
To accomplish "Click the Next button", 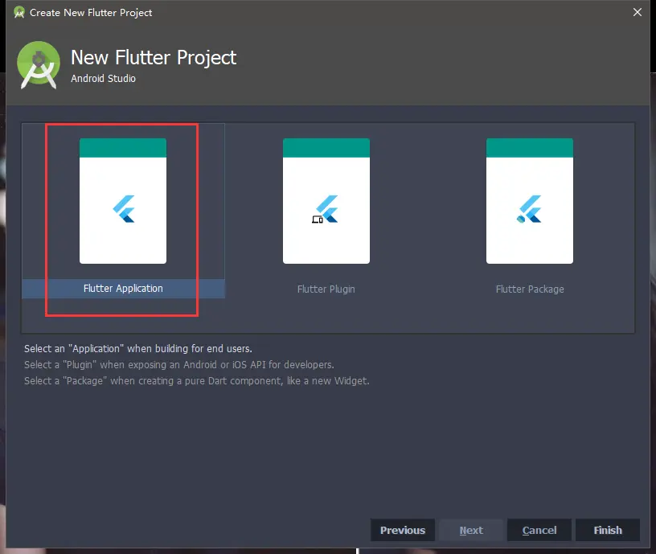I will pos(471,530).
